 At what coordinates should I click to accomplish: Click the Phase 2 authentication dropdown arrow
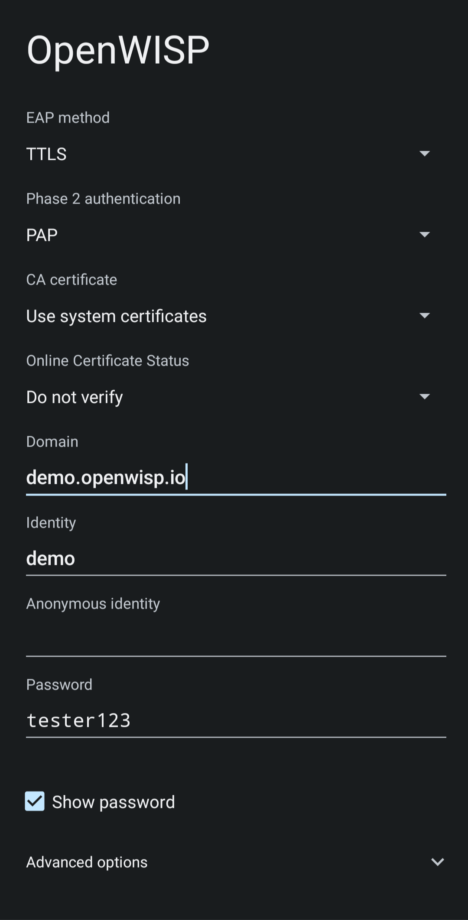tap(425, 235)
